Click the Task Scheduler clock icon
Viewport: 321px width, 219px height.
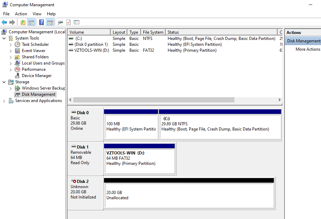[17, 44]
